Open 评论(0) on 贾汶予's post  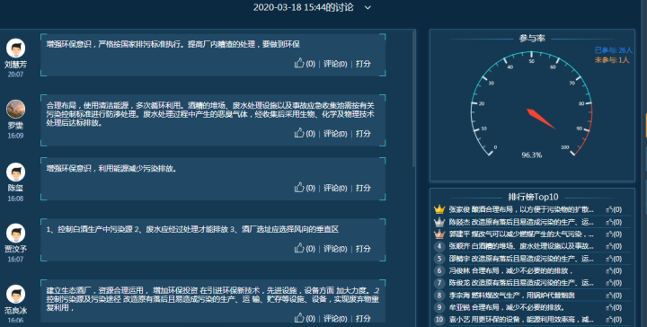[335, 249]
